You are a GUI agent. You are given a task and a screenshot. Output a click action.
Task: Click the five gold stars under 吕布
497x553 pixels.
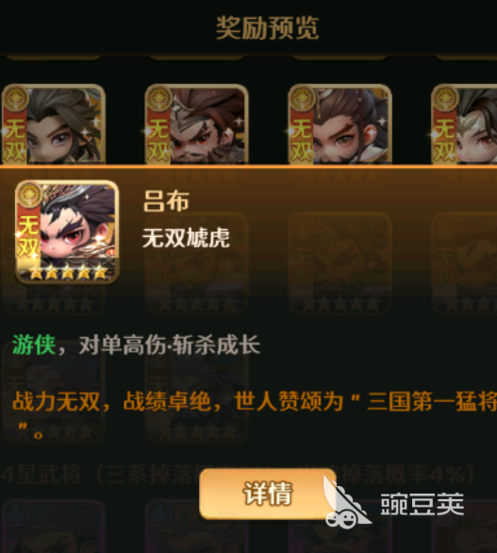[69, 273]
